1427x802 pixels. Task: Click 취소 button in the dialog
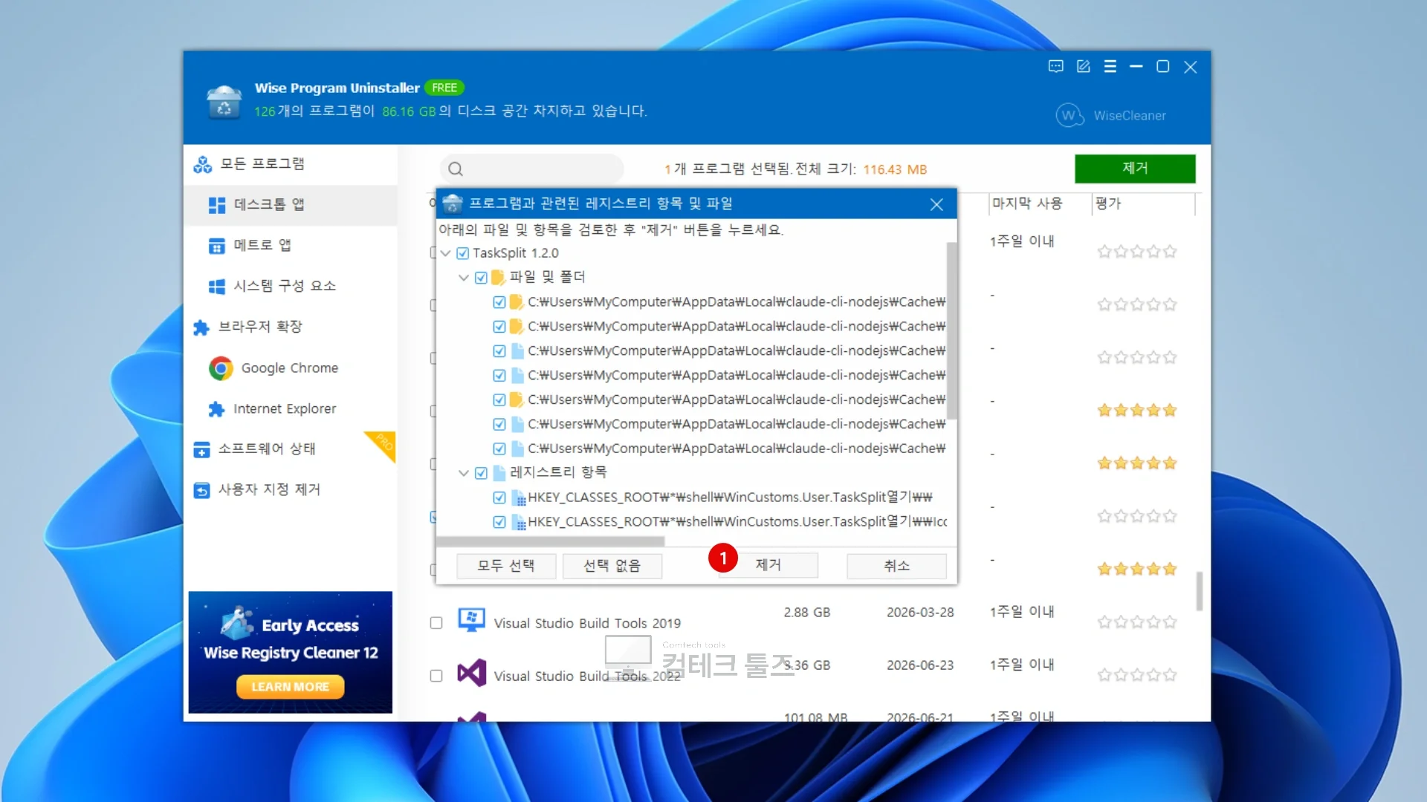[897, 566]
